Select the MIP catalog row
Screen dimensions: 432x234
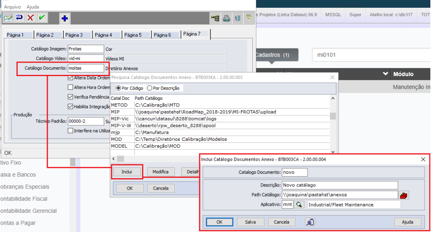tap(220, 112)
